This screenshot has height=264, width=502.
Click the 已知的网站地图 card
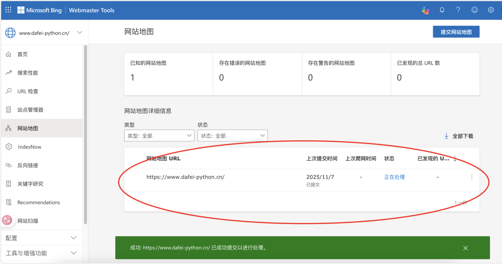[x=168, y=74]
